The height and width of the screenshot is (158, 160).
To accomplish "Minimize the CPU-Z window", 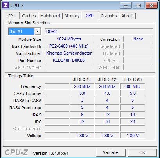I will tap(126, 6).
